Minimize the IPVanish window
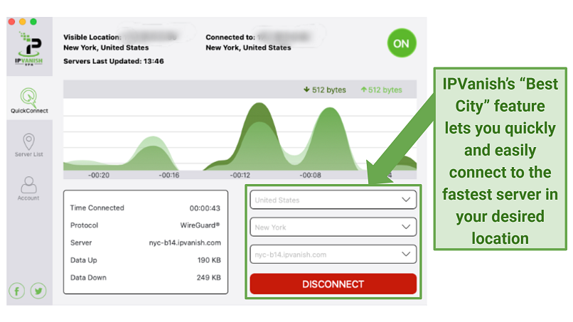This screenshot has height=322, width=573. (x=24, y=23)
